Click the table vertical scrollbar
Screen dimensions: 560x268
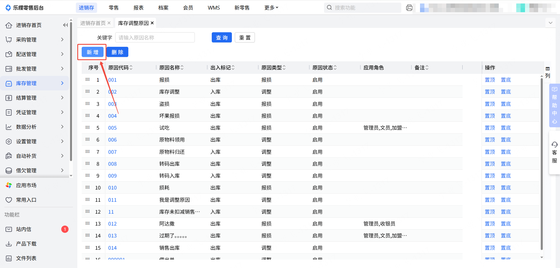pos(542,164)
